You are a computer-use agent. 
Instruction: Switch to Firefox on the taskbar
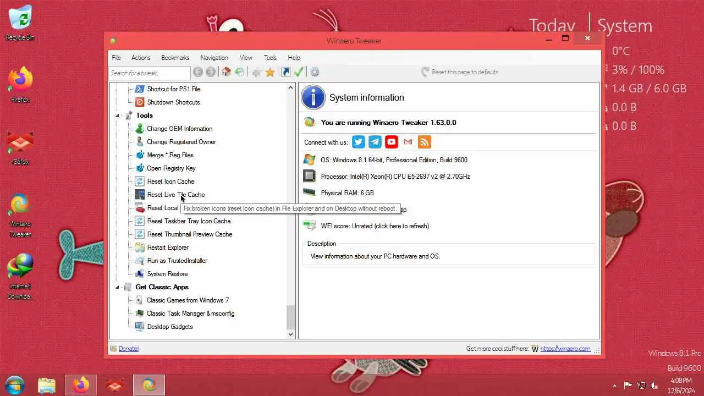coord(81,385)
